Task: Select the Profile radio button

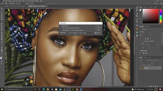Action: pos(61,33)
